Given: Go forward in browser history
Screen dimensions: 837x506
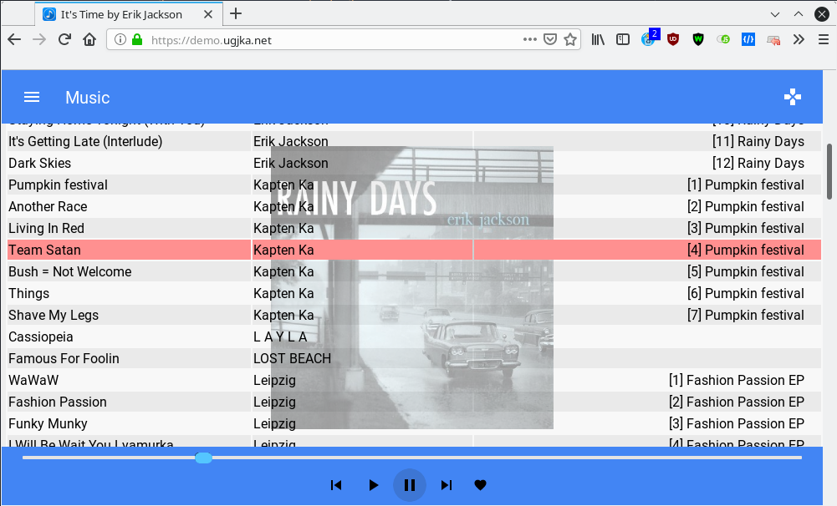Looking at the screenshot, I should coord(39,39).
